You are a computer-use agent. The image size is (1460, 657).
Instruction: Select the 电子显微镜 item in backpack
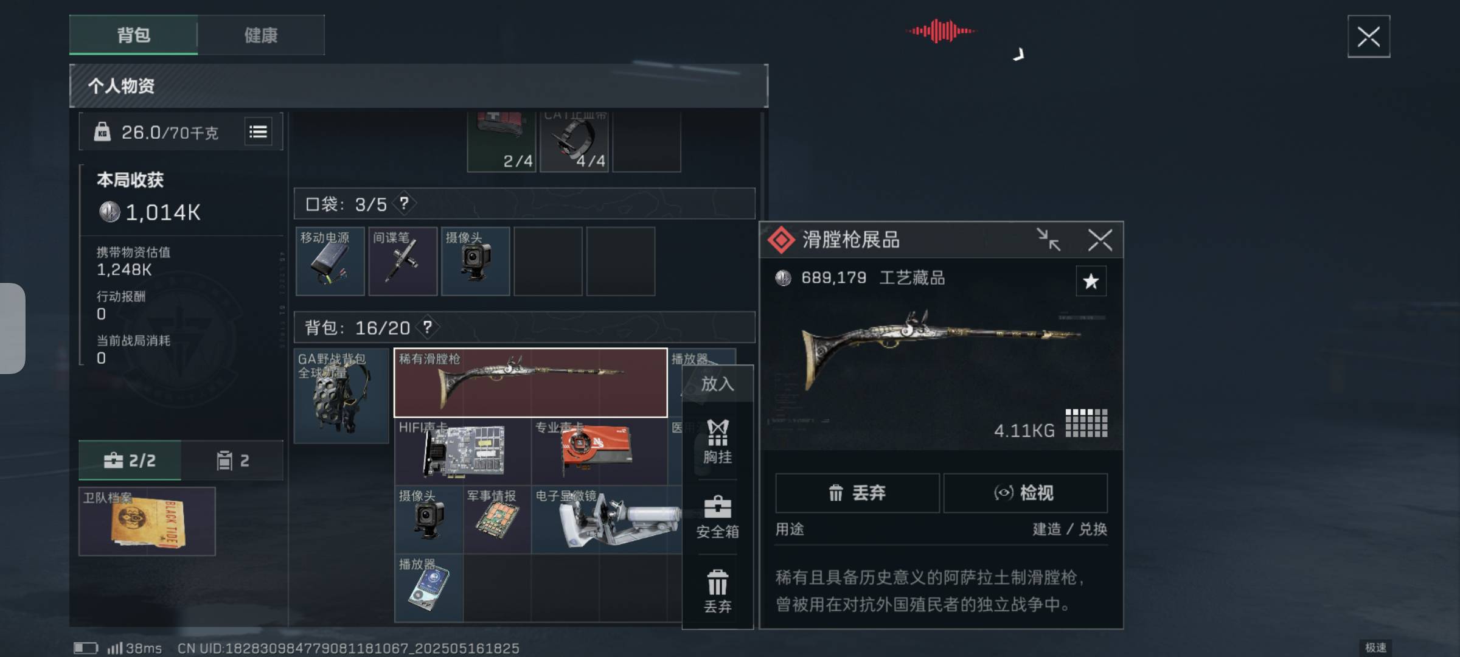607,520
